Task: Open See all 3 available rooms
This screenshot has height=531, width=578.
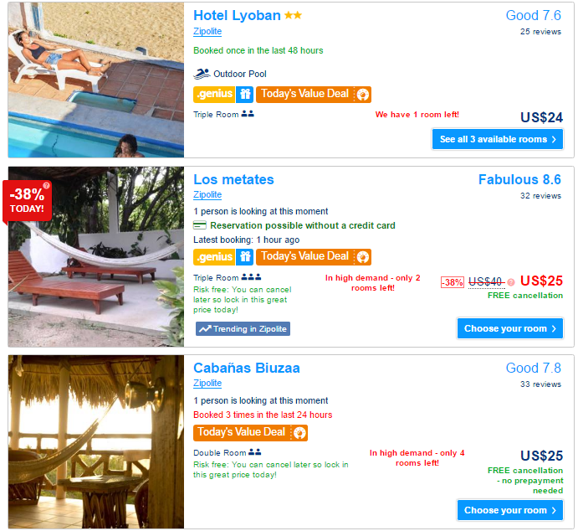Action: point(498,139)
